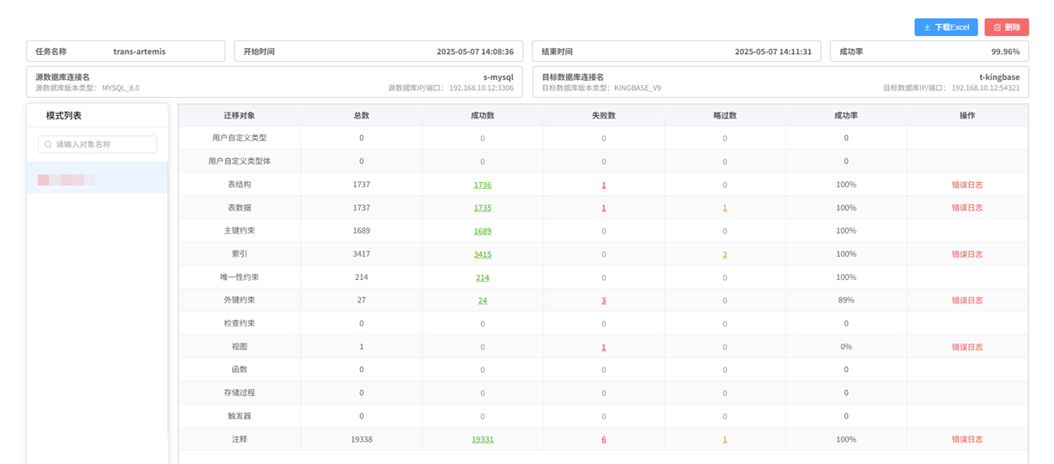Open the skipped count 2 for 索引

tap(724, 254)
